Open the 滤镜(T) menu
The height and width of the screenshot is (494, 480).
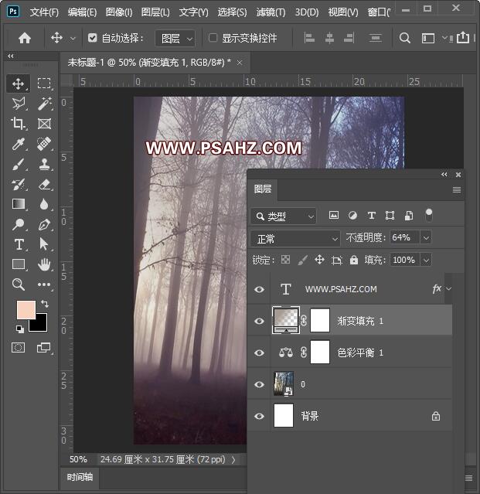[x=271, y=12]
